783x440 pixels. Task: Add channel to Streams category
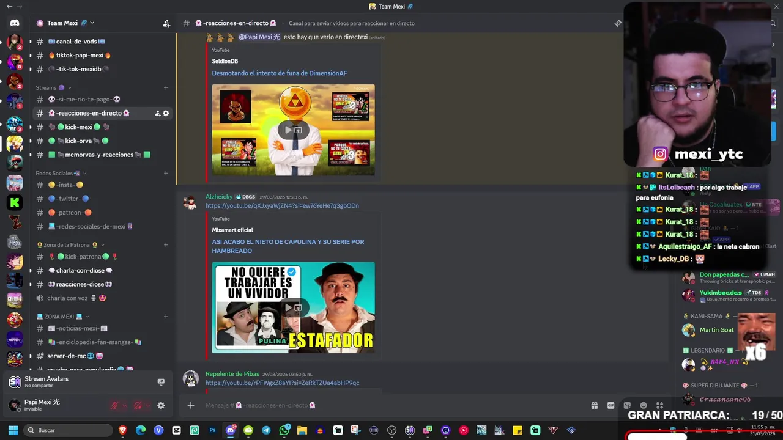166,87
